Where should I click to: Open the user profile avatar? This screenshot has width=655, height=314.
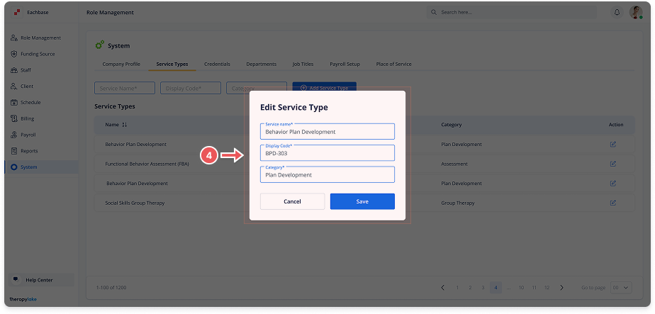635,12
